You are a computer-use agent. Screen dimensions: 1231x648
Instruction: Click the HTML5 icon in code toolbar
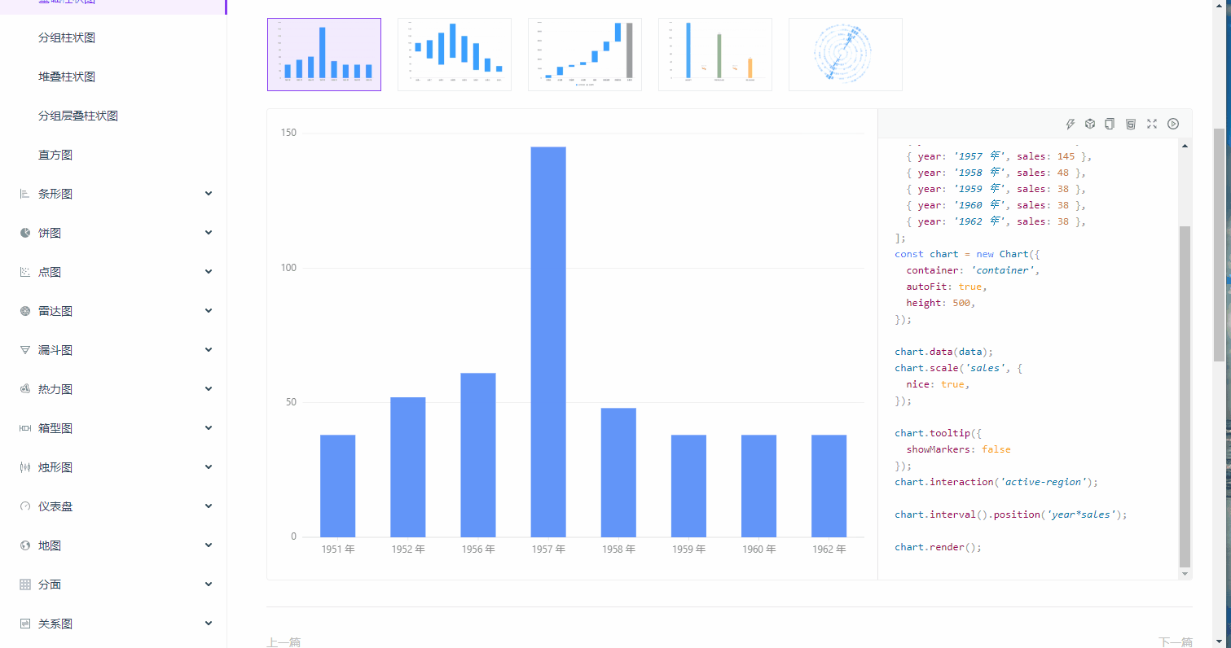(1131, 124)
